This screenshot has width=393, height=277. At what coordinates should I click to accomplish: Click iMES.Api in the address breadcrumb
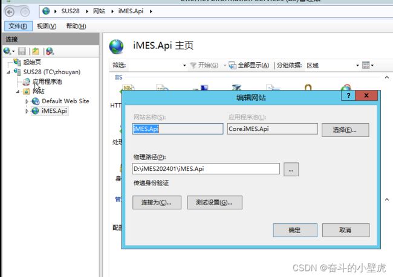[x=131, y=11]
